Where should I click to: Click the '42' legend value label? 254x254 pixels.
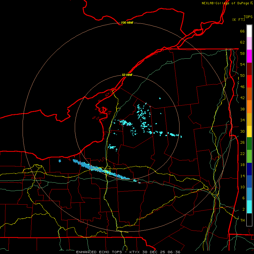tap(242, 98)
